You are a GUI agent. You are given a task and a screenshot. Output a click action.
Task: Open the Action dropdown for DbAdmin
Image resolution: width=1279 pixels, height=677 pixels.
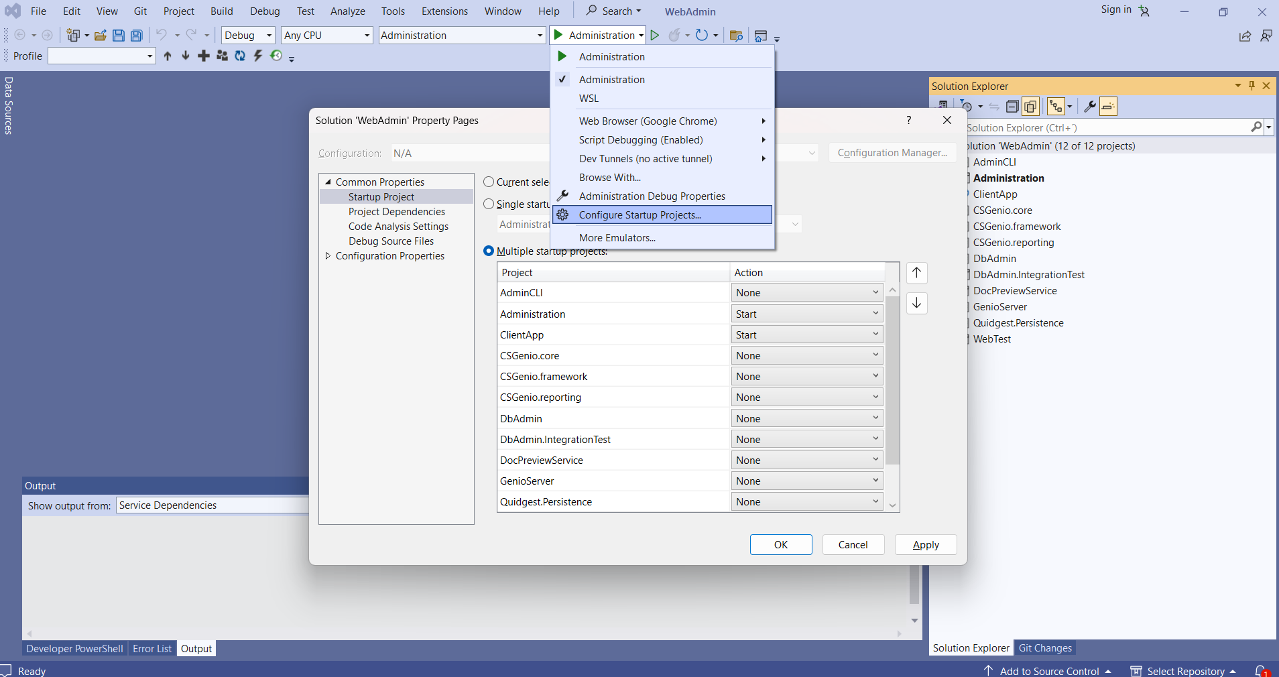coord(806,418)
